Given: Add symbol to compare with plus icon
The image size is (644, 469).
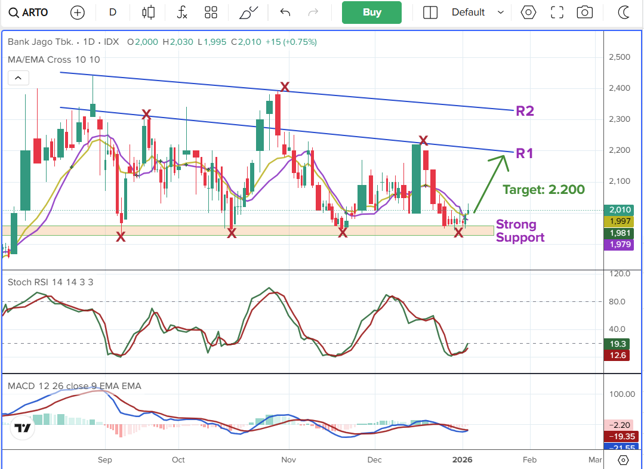Looking at the screenshot, I should pyautogui.click(x=77, y=13).
